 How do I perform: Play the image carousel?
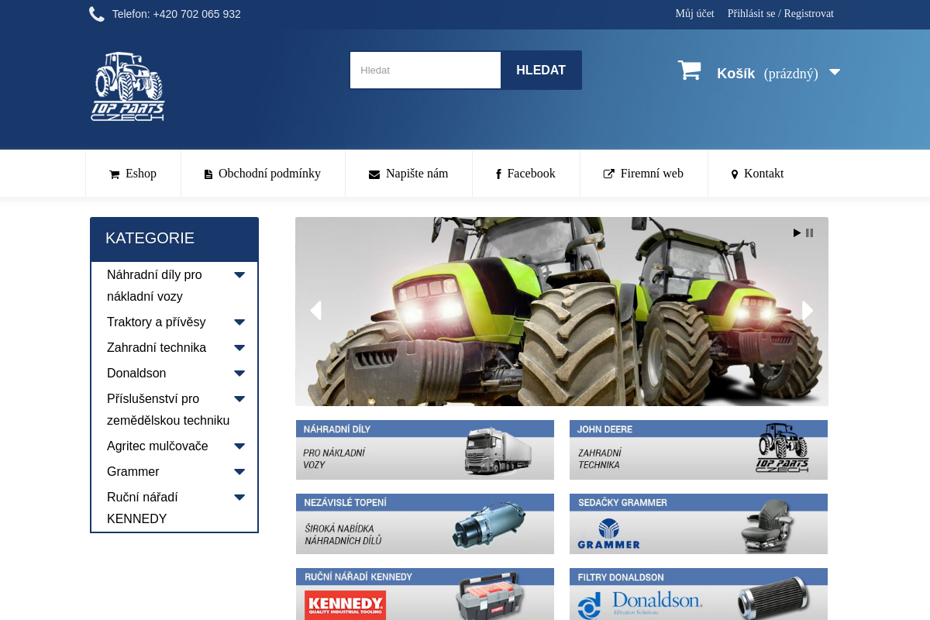pyautogui.click(x=797, y=232)
